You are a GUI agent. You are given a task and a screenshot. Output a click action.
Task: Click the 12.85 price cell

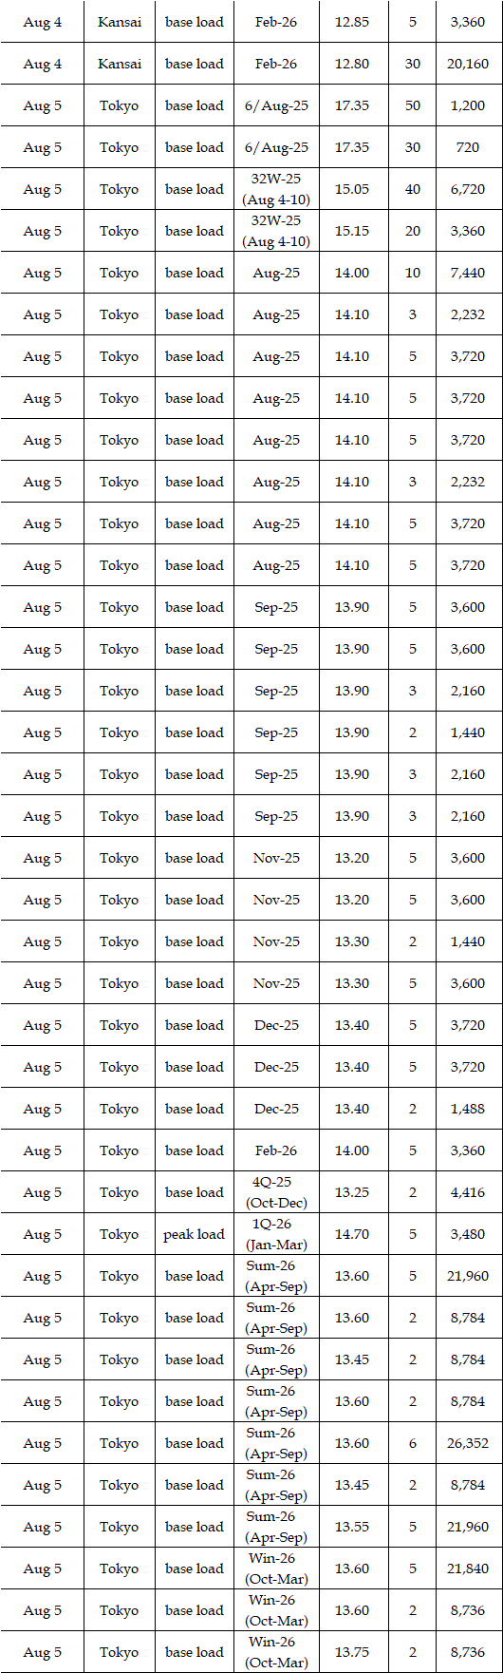[x=352, y=22]
